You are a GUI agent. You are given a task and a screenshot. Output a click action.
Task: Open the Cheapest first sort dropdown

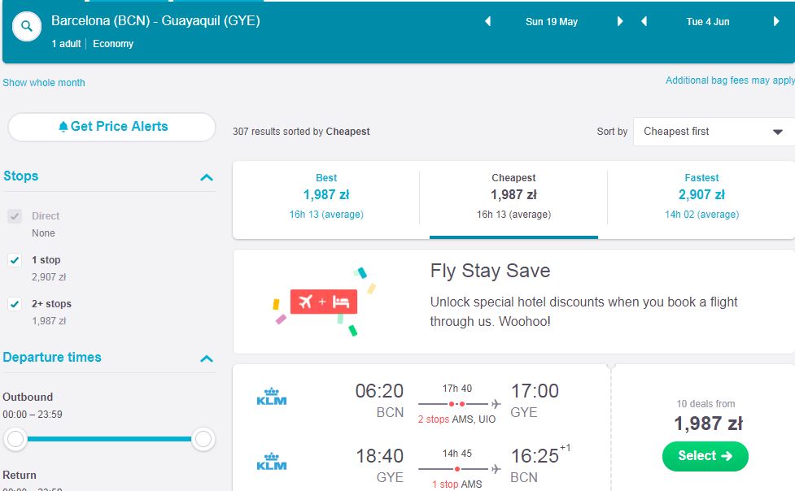[714, 132]
